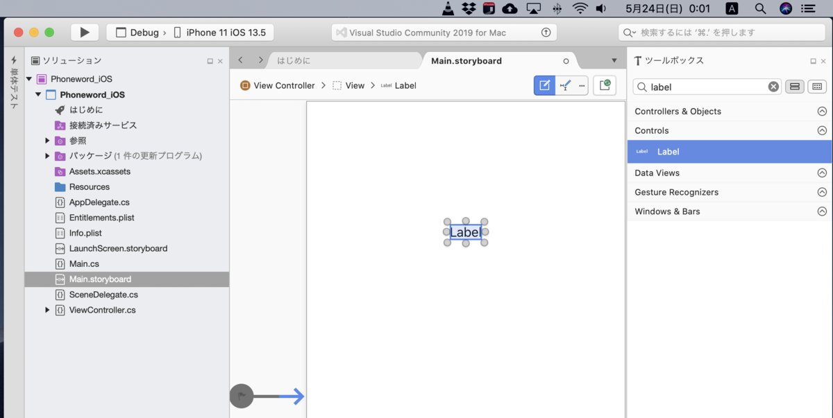This screenshot has width=833, height=418.
Task: Click the unsaved indicator on Main.storyboard tab
Action: tap(566, 61)
